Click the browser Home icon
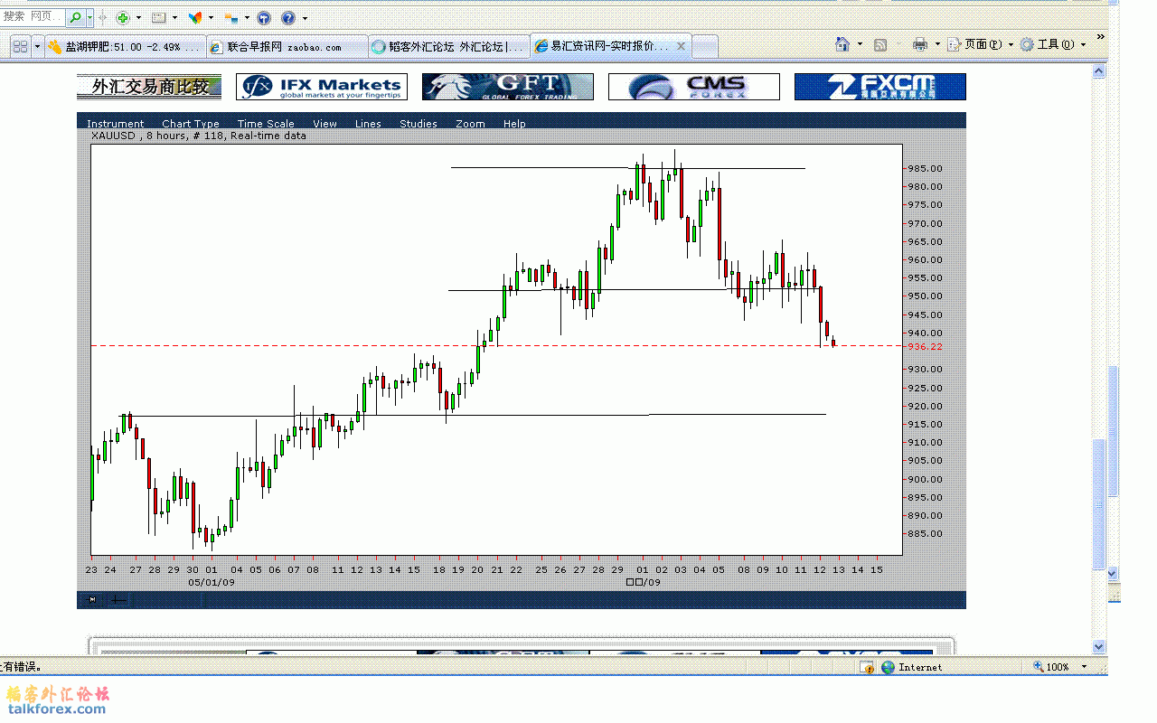 pyautogui.click(x=842, y=43)
